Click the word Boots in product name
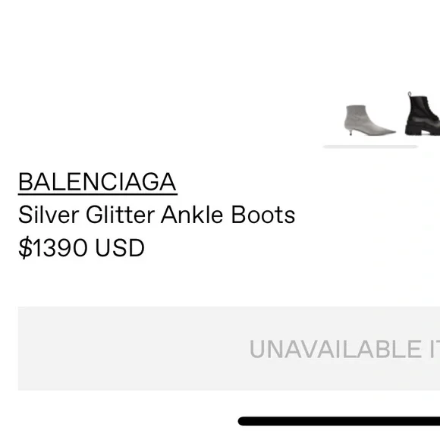The height and width of the screenshot is (440, 440). click(x=263, y=215)
